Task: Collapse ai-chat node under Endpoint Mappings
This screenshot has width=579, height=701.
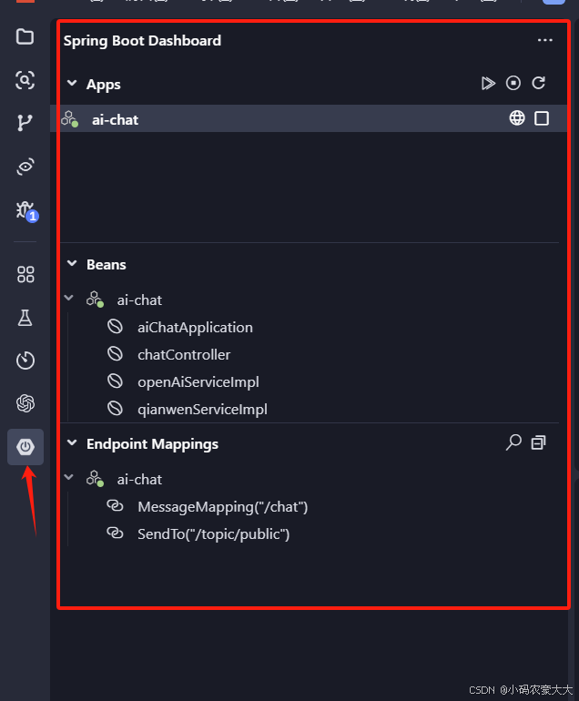Action: 69,477
